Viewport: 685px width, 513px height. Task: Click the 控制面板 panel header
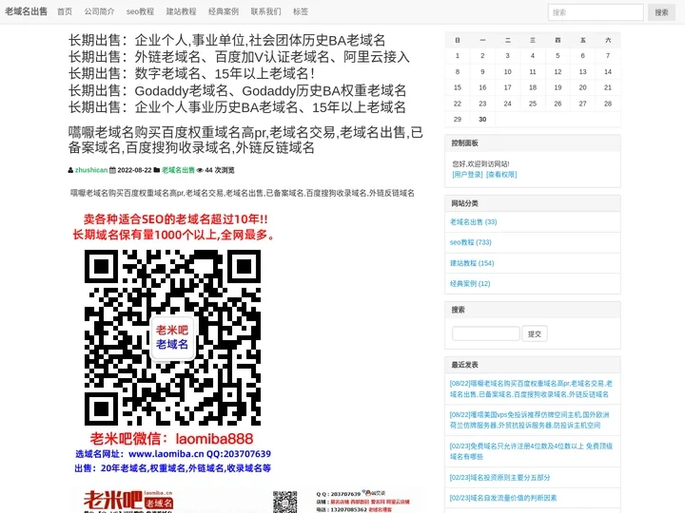[x=533, y=143]
